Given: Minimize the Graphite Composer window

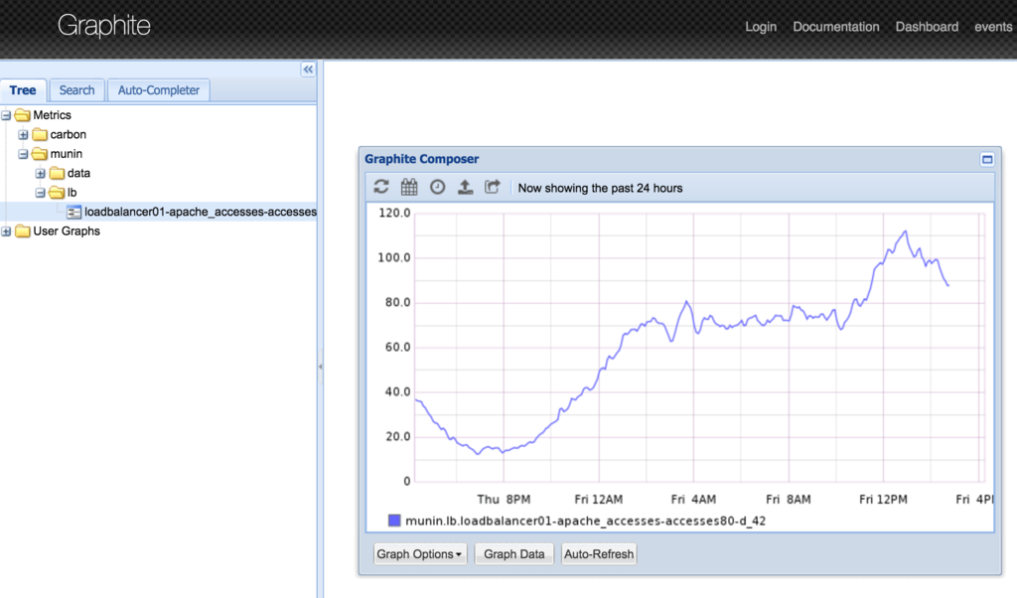Looking at the screenshot, I should (987, 160).
